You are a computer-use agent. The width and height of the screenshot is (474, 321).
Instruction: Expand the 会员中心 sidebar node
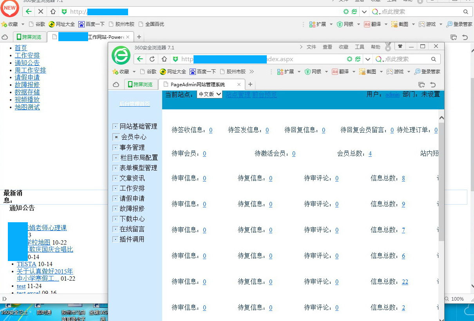[116, 137]
